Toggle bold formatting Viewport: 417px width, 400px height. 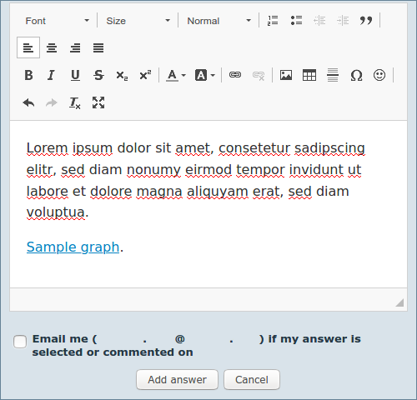(28, 75)
